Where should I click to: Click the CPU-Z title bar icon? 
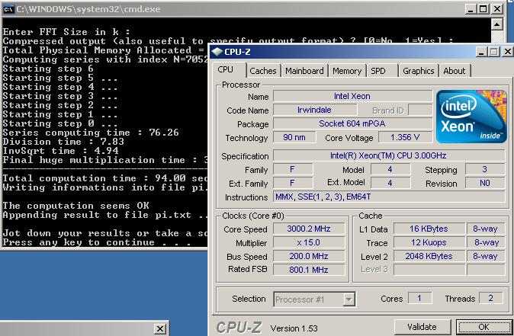point(217,51)
